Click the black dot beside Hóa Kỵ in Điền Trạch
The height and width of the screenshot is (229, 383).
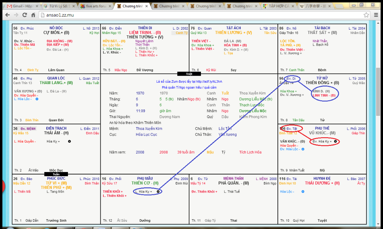pyautogui.click(x=70, y=141)
